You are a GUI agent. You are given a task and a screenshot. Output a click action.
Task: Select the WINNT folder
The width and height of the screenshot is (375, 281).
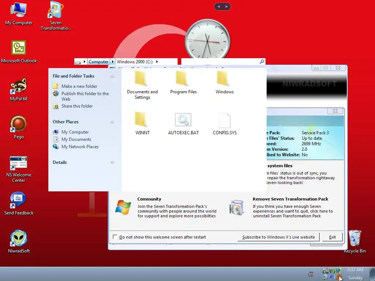[142, 123]
